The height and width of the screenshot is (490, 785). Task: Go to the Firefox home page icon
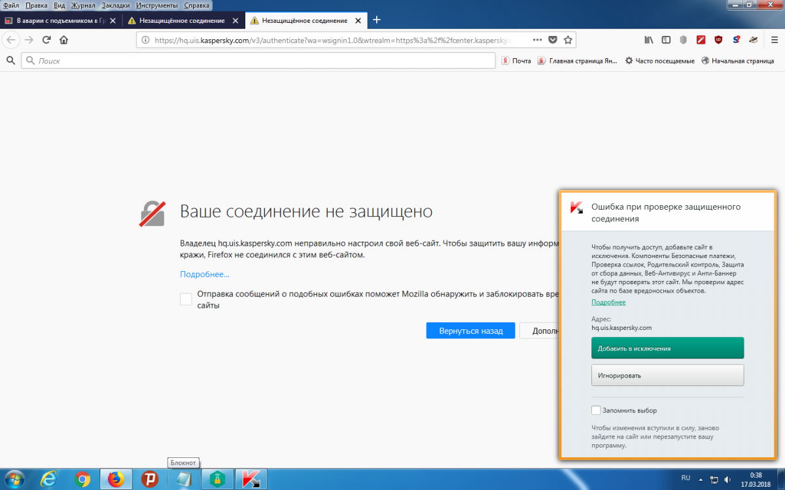63,40
